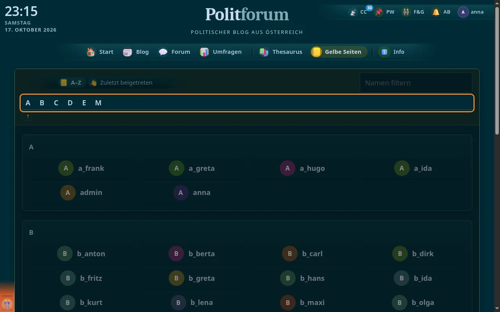
Task: Open the CC satellite dish icon
Action: click(353, 12)
